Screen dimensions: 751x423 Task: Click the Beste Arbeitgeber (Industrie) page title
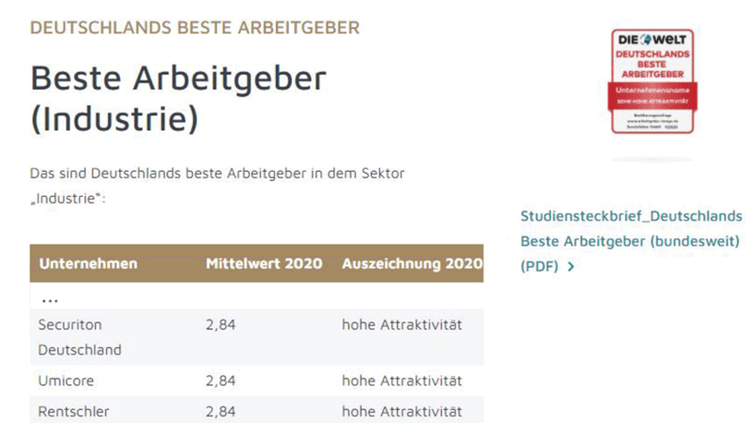coord(178,98)
